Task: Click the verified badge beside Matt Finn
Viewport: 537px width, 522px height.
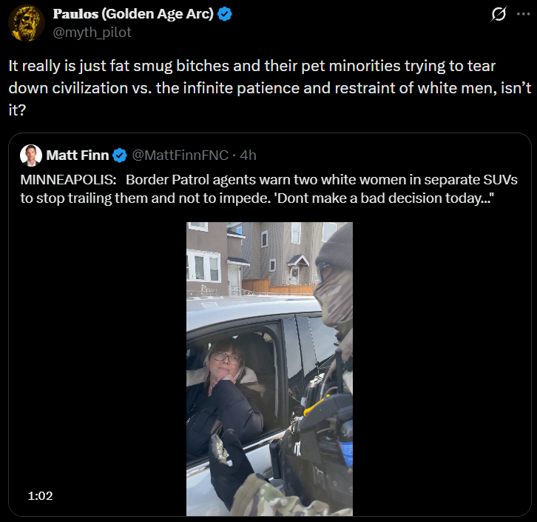Action: (120, 155)
